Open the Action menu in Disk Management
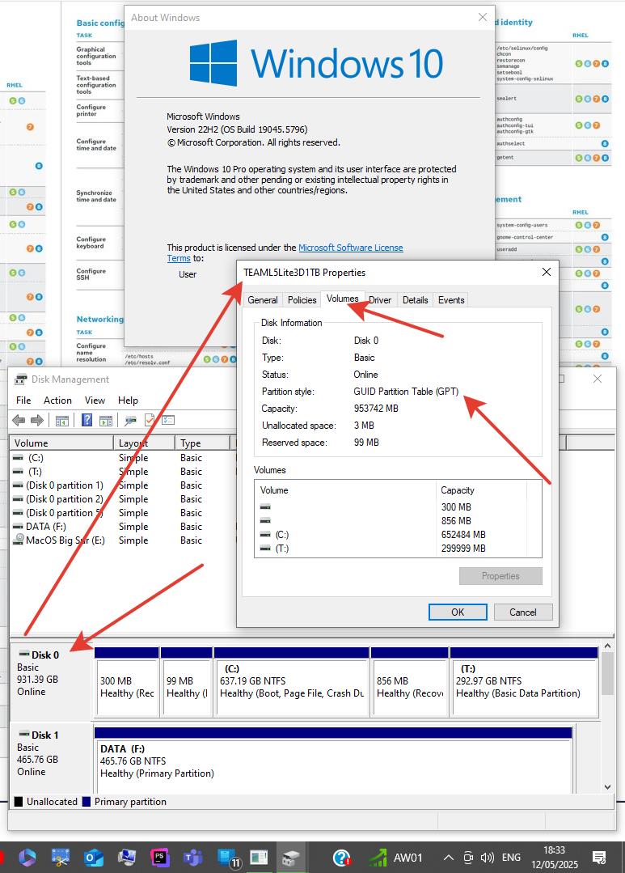This screenshot has width=625, height=873. [57, 400]
